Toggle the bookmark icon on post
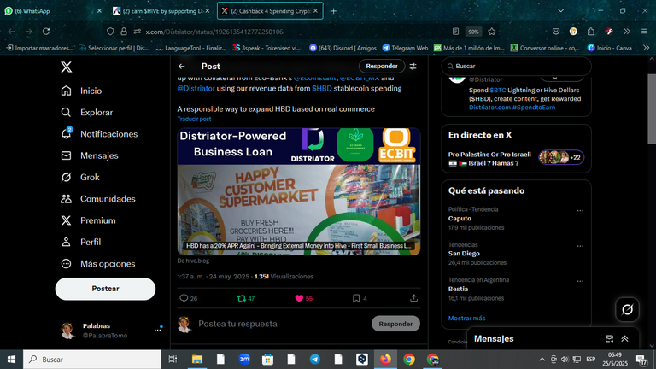The height and width of the screenshot is (369, 656). click(356, 298)
